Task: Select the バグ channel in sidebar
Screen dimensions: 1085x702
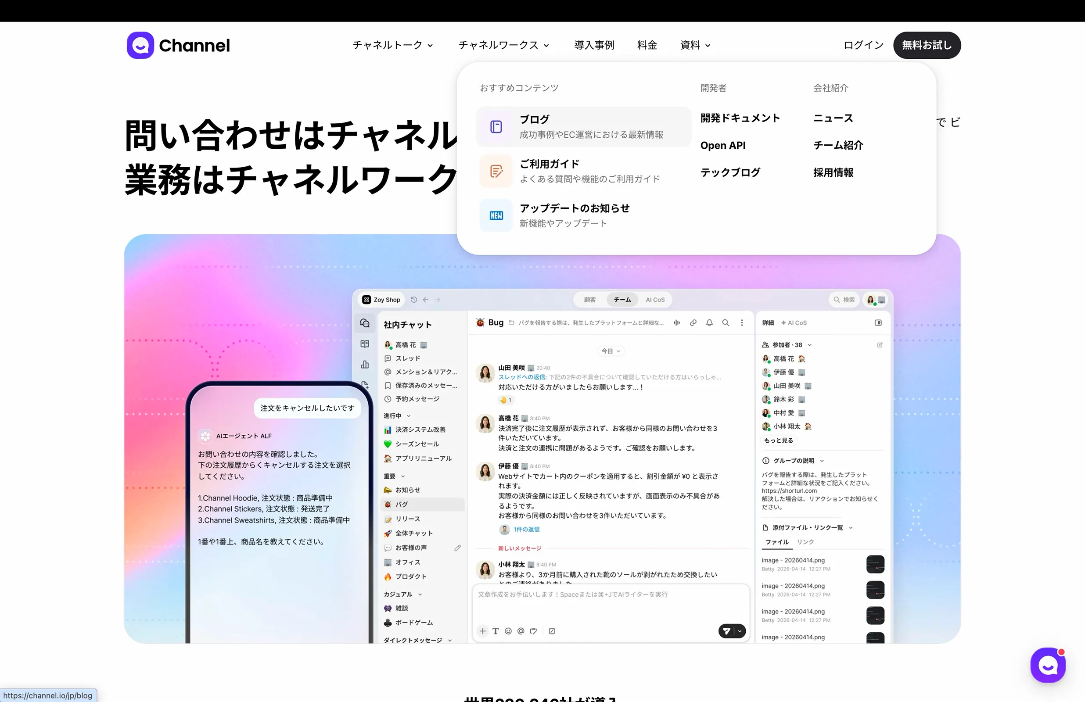Action: pyautogui.click(x=423, y=504)
